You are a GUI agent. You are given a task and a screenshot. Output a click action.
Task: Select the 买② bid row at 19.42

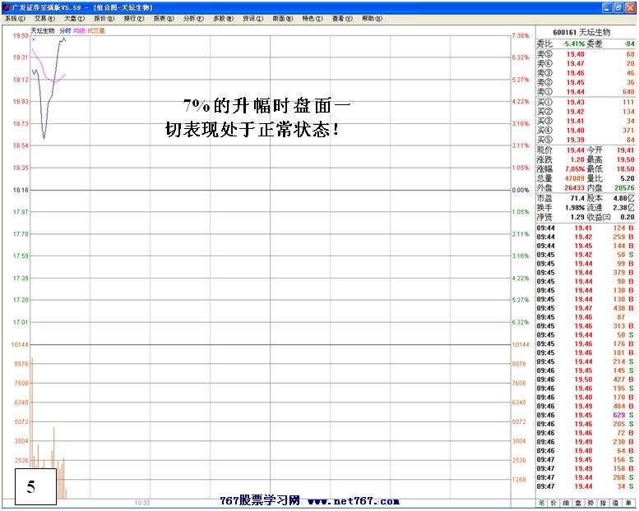pyautogui.click(x=586, y=111)
